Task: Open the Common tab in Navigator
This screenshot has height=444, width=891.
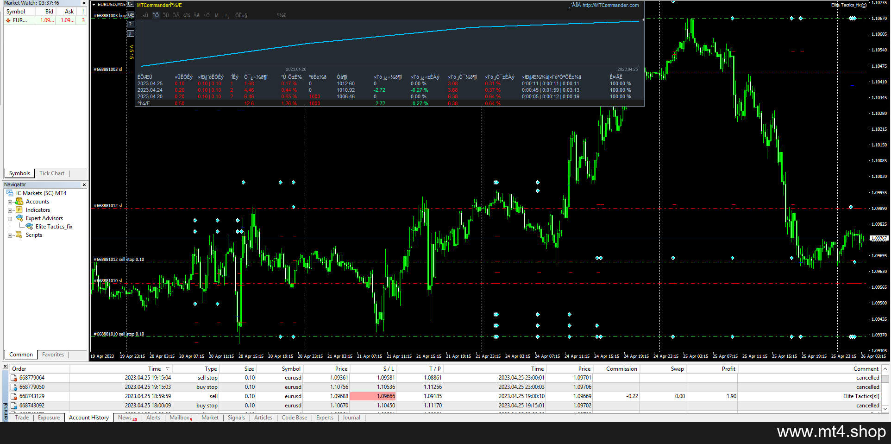Action: point(21,355)
